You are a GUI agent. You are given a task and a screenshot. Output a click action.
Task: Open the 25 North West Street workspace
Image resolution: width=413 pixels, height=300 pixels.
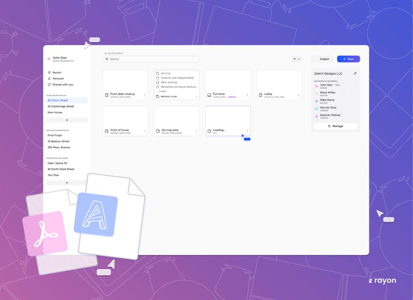61,169
